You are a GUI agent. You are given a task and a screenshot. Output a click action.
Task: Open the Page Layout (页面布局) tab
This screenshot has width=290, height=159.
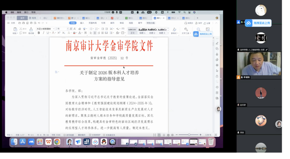pyautogui.click(x=93, y=23)
